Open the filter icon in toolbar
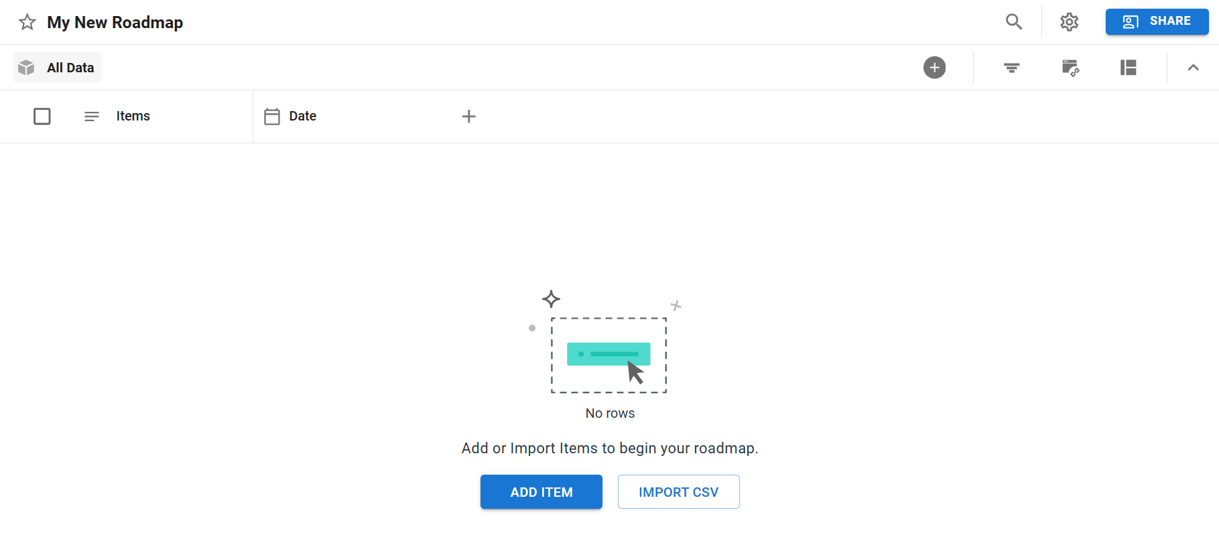1219x549 pixels. point(1011,68)
